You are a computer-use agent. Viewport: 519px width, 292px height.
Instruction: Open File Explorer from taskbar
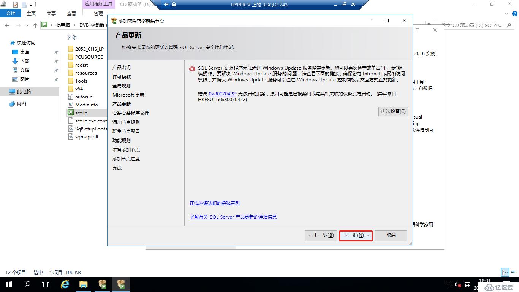84,284
